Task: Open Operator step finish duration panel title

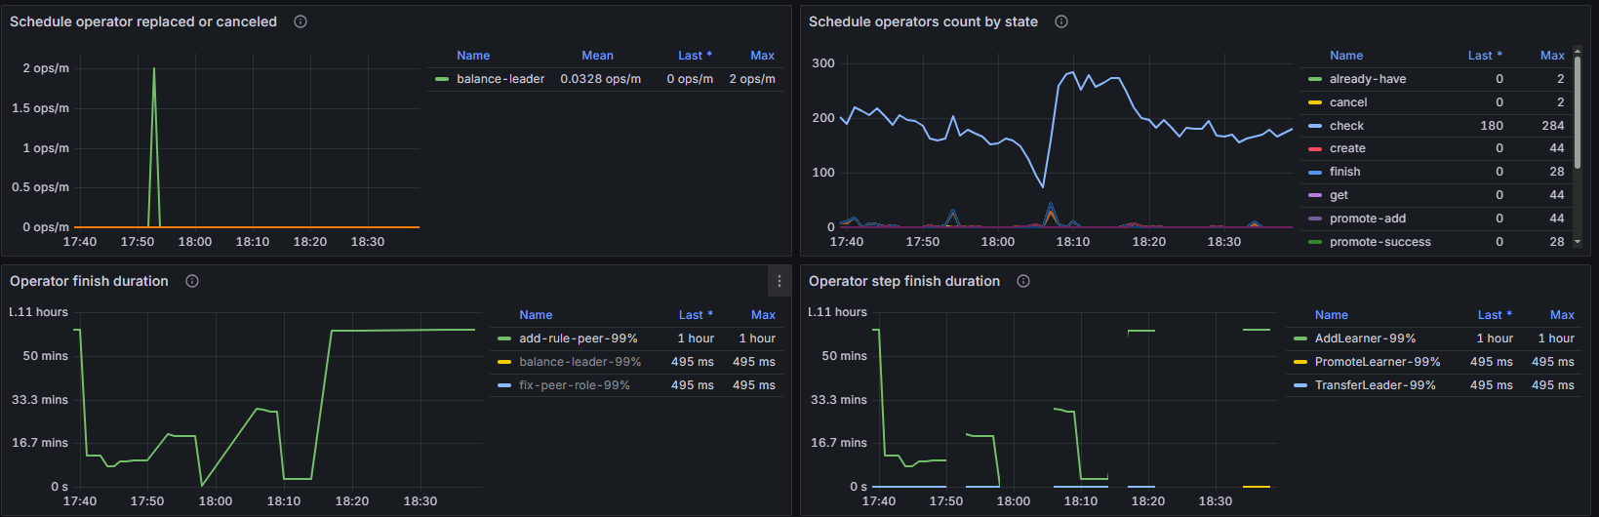Action: coord(903,281)
